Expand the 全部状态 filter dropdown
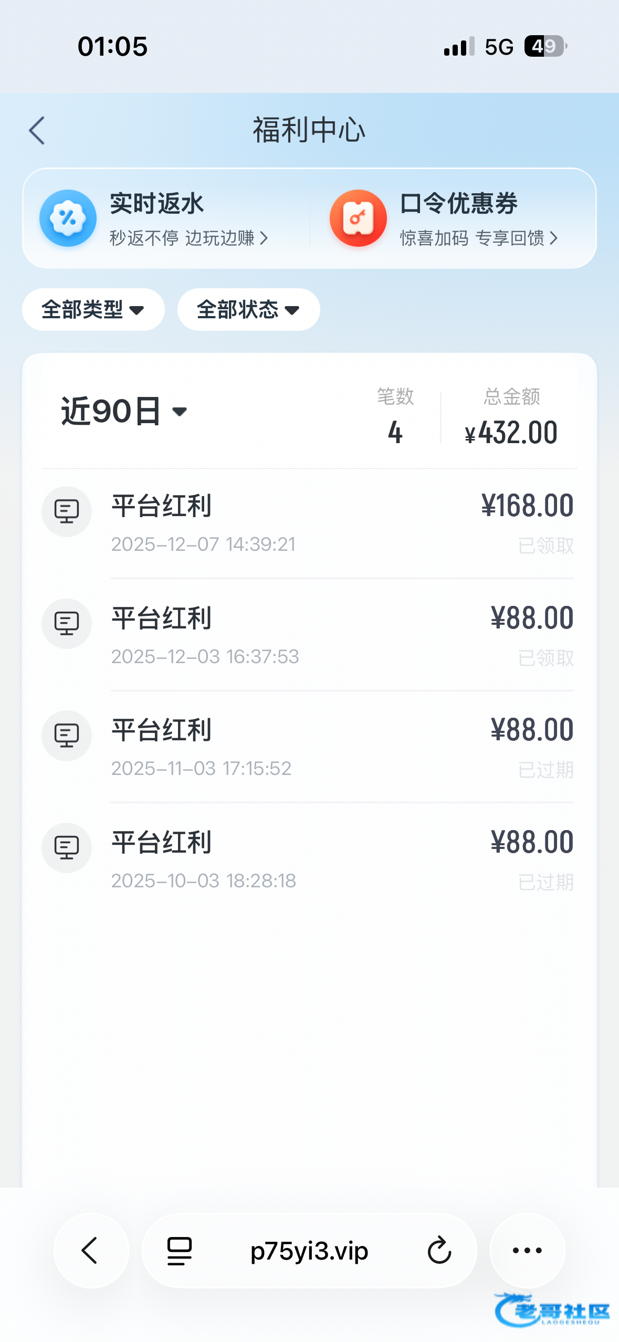 [248, 310]
